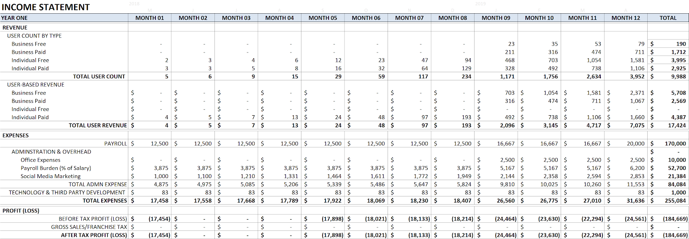Screen dimensions: 689x239
Task: Click the Business Paid user count label
Action: click(28, 52)
